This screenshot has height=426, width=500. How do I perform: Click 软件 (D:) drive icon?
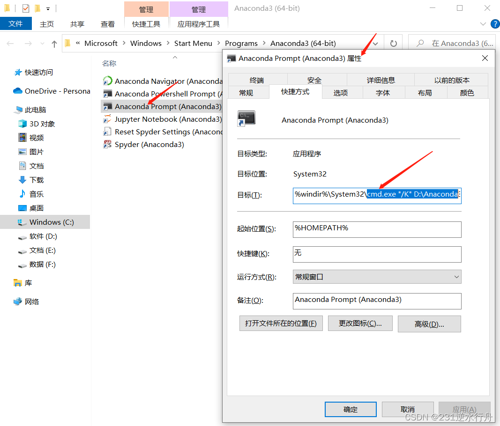tap(22, 237)
